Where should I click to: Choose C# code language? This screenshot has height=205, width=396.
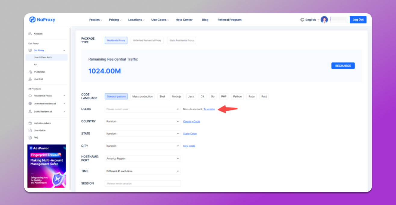click(x=203, y=96)
